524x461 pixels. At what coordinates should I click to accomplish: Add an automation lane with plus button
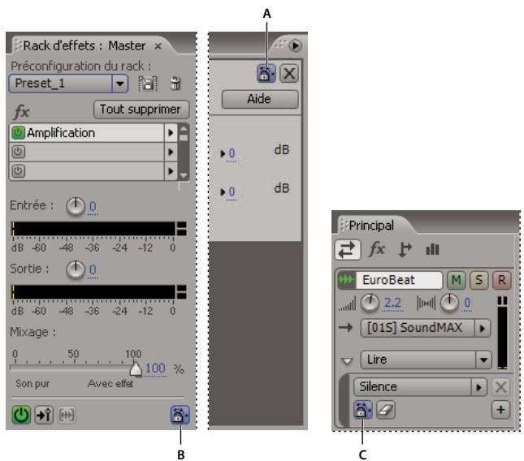(500, 410)
